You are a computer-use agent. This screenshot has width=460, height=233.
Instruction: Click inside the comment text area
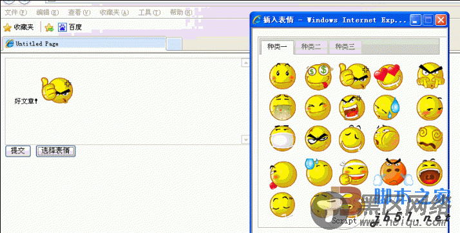pos(123,101)
